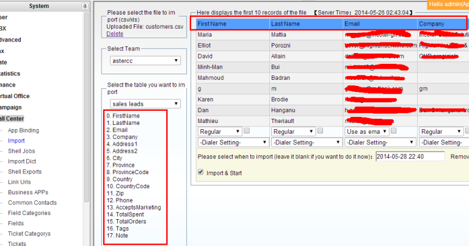The height and width of the screenshot is (246, 469).
Task: Click the Delete link under the uploaded file
Action: pyautogui.click(x=114, y=33)
